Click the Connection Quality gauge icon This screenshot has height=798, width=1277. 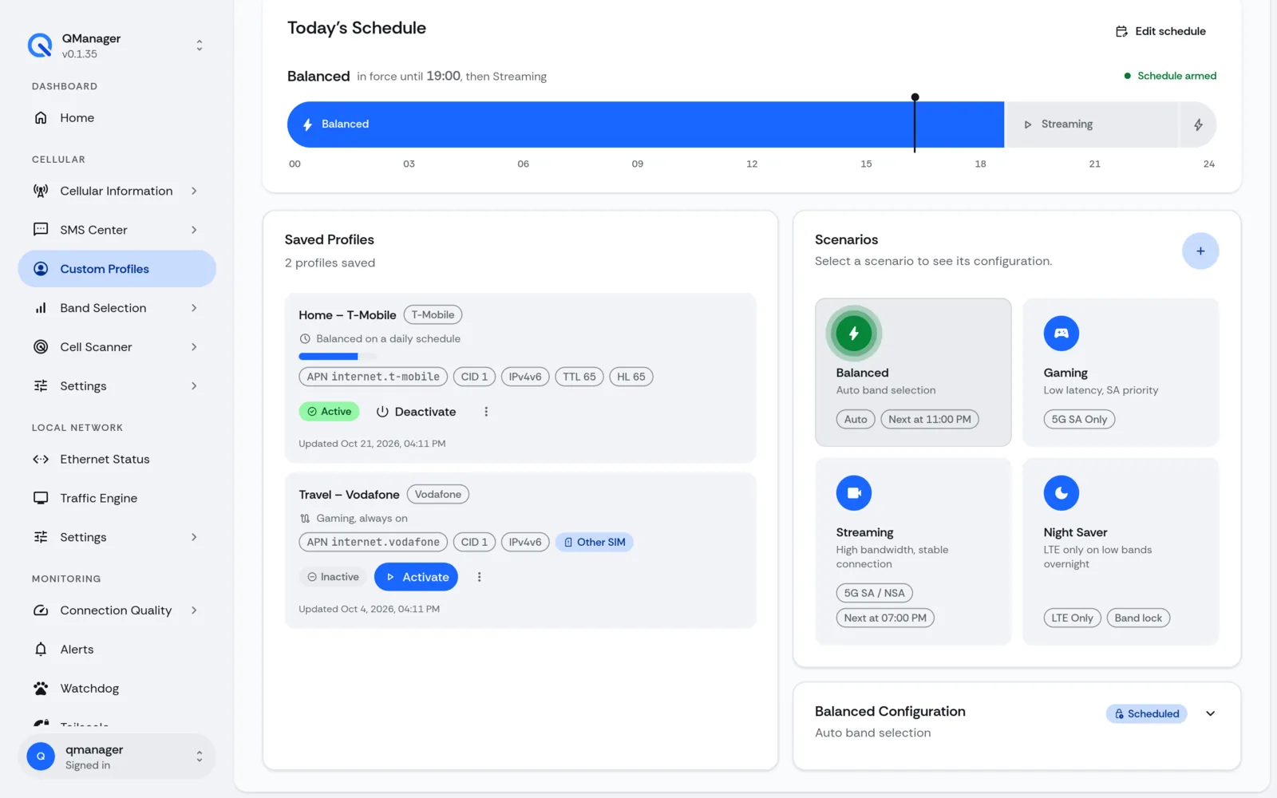41,610
